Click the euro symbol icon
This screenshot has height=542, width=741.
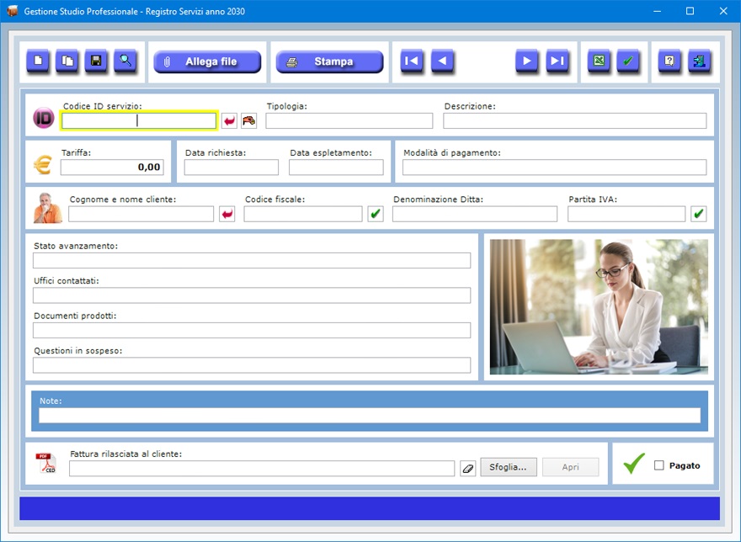(x=43, y=165)
